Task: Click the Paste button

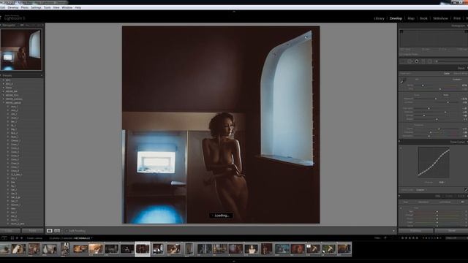Action: [x=33, y=231]
